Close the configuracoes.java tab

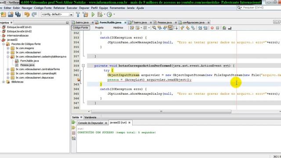[209, 22]
